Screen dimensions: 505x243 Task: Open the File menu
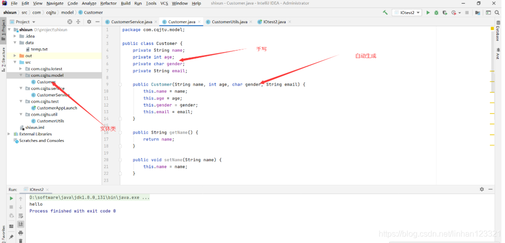pyautogui.click(x=14, y=3)
